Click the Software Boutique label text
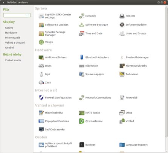Screen dimensions: 168x153 tap(96, 25)
